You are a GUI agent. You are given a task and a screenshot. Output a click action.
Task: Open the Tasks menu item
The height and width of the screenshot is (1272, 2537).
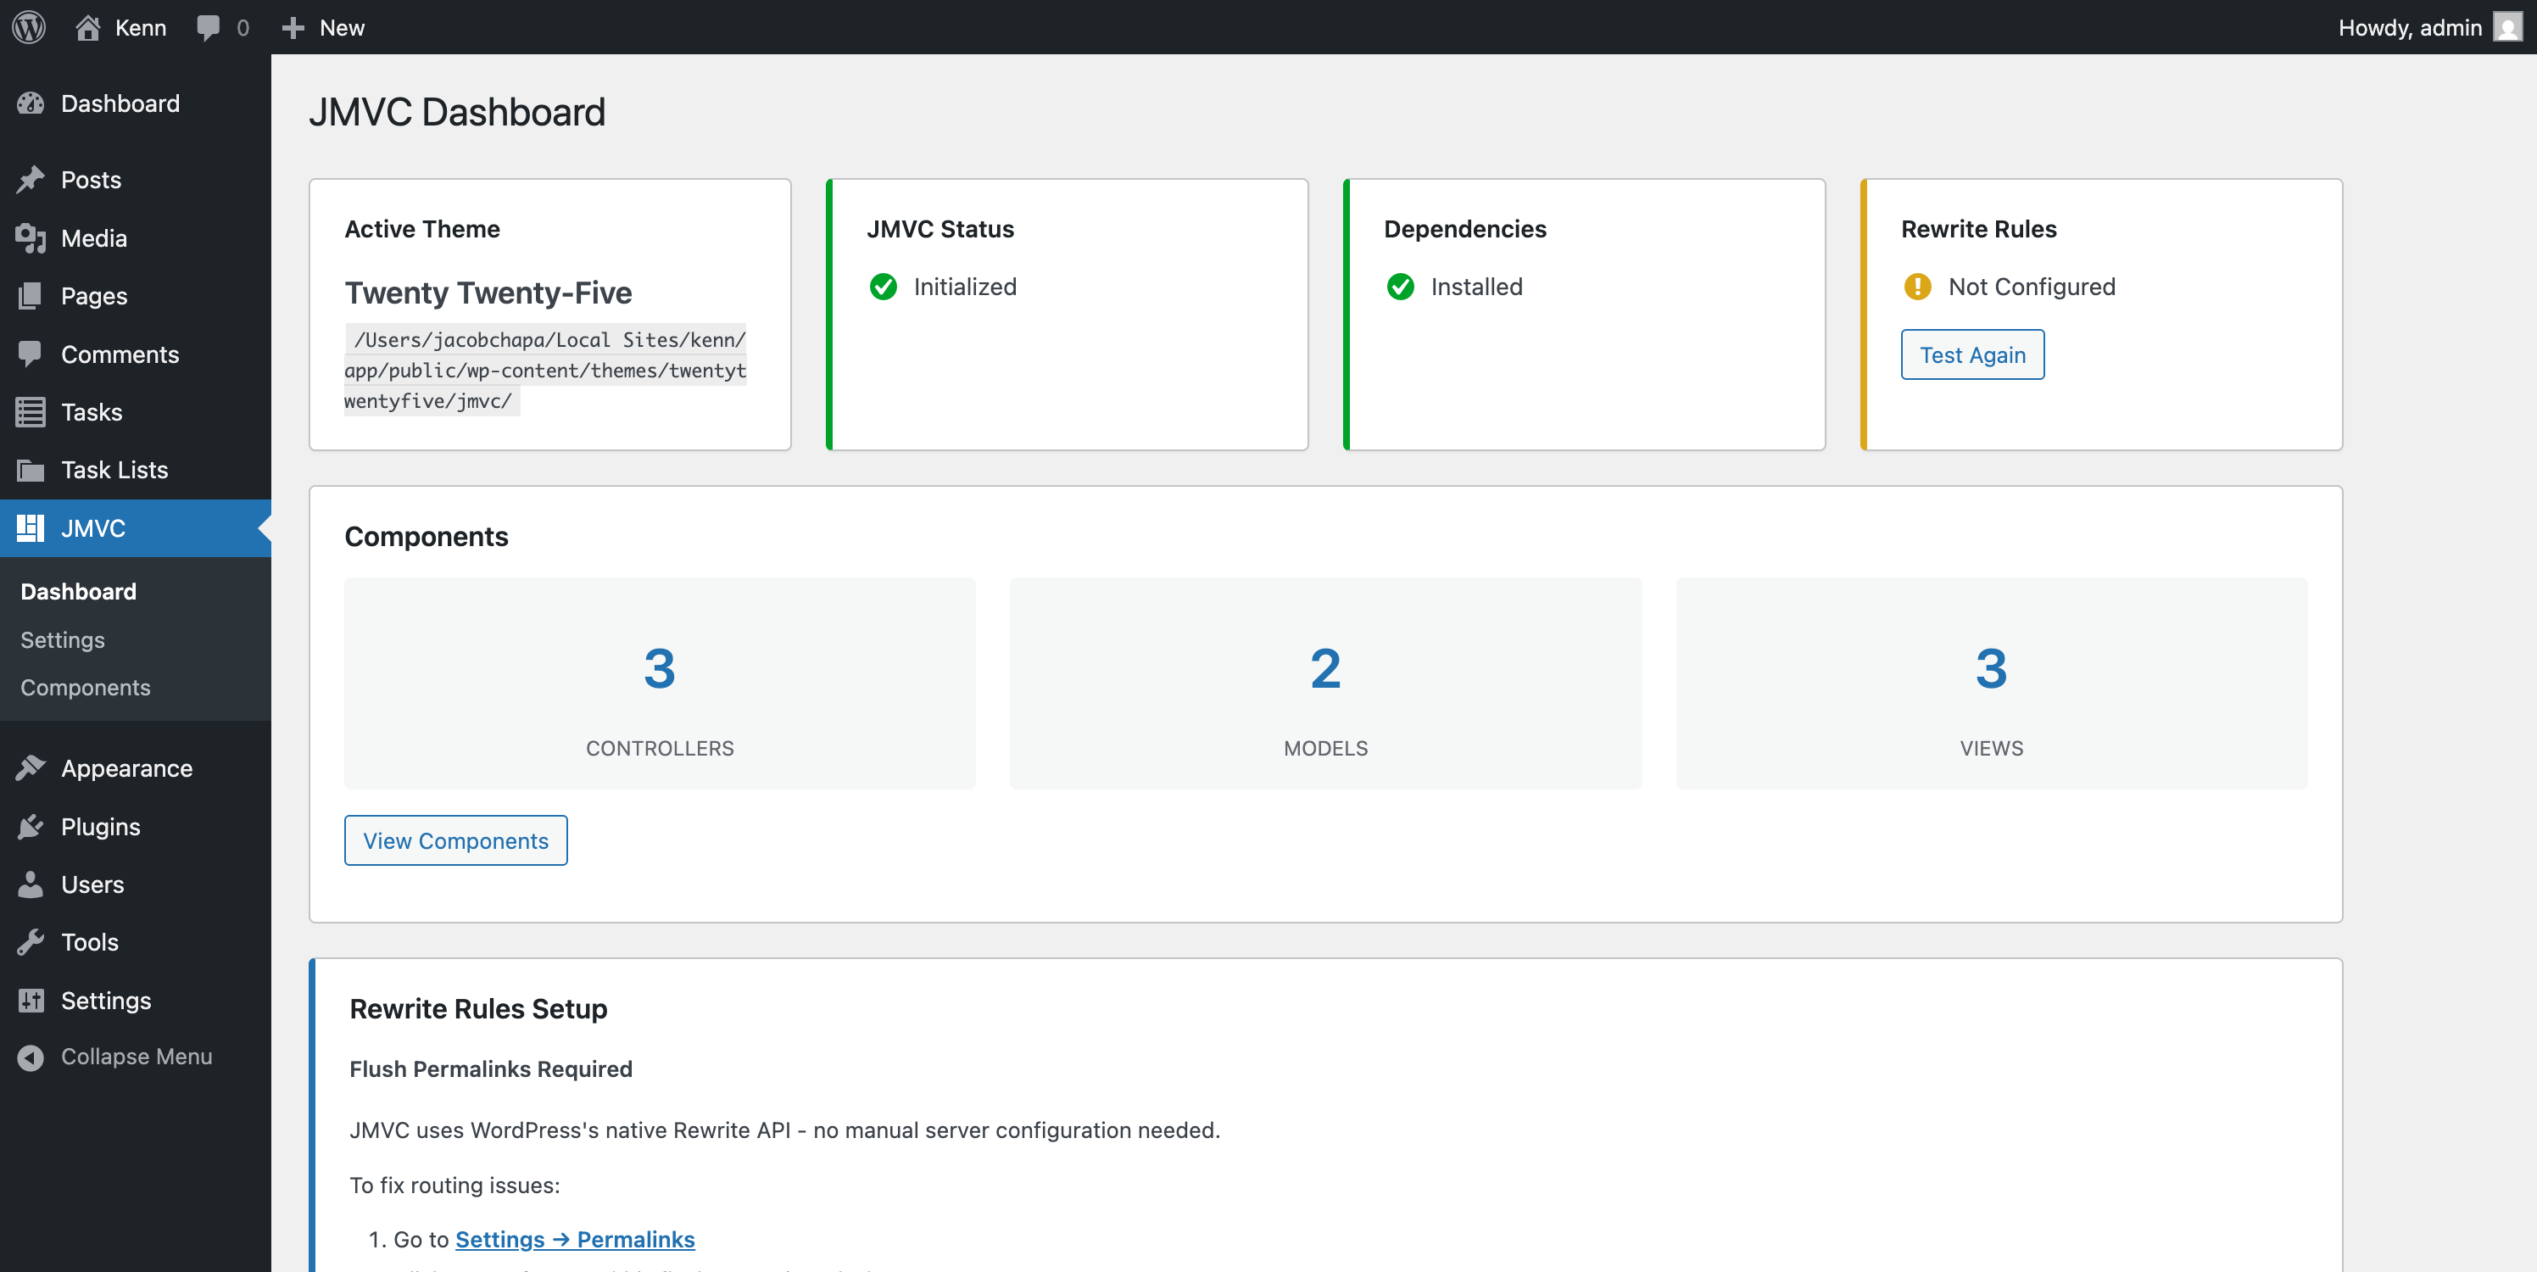(136, 412)
